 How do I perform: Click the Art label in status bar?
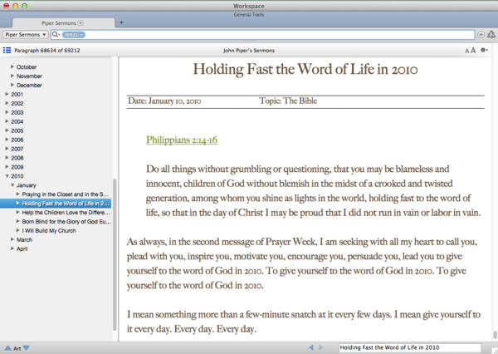tap(17, 348)
